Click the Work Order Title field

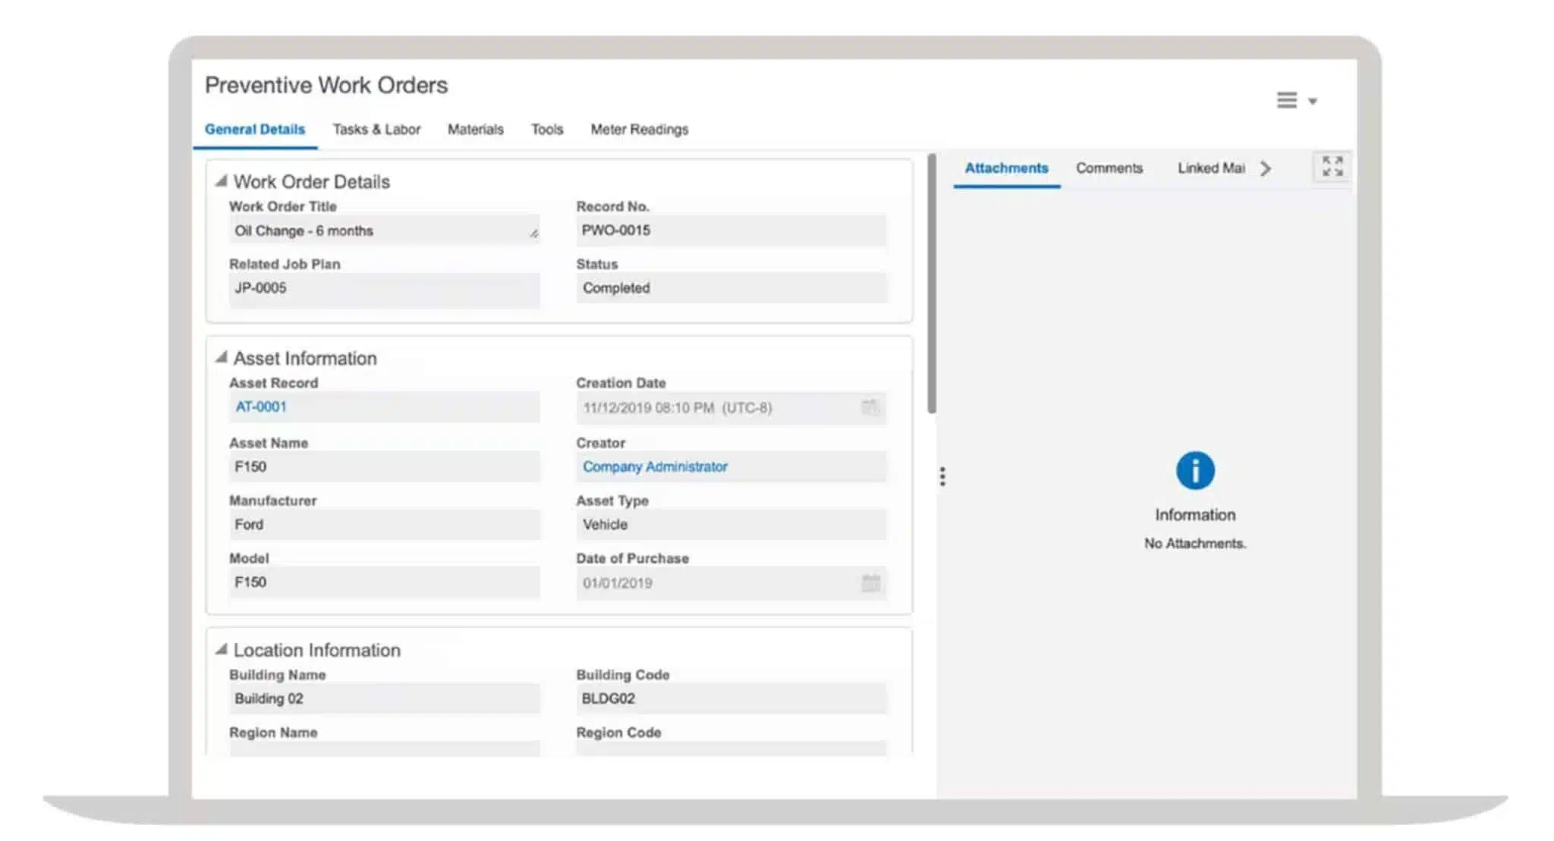[x=385, y=231]
